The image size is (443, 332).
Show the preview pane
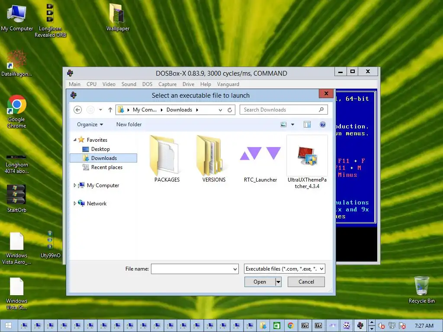[307, 124]
